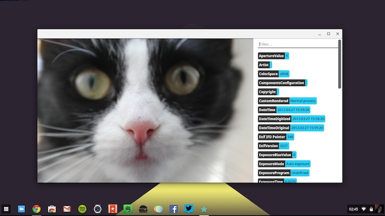
Task: Select the ExifVersion label
Action: point(268,146)
